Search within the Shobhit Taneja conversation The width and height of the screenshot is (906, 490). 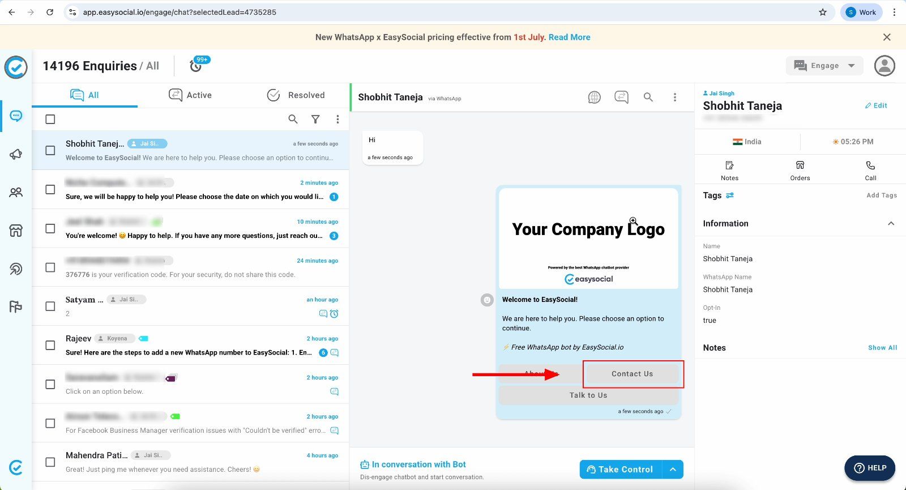(648, 97)
